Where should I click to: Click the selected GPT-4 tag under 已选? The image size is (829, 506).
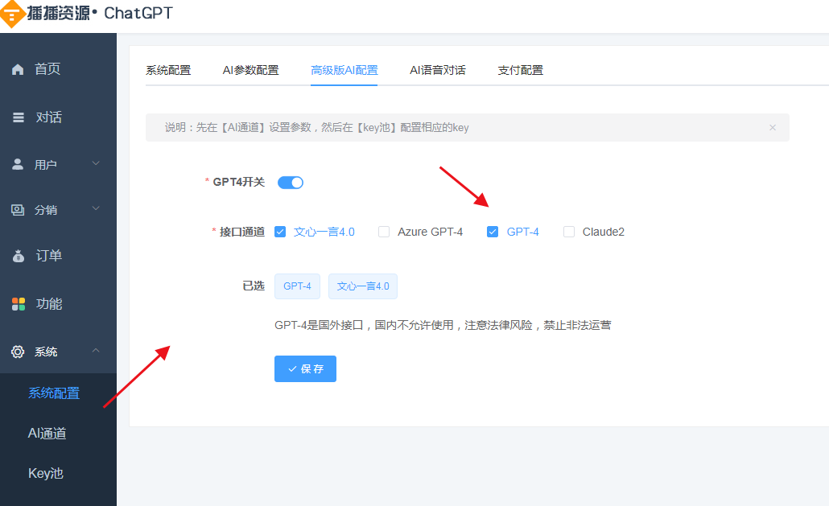coord(297,286)
